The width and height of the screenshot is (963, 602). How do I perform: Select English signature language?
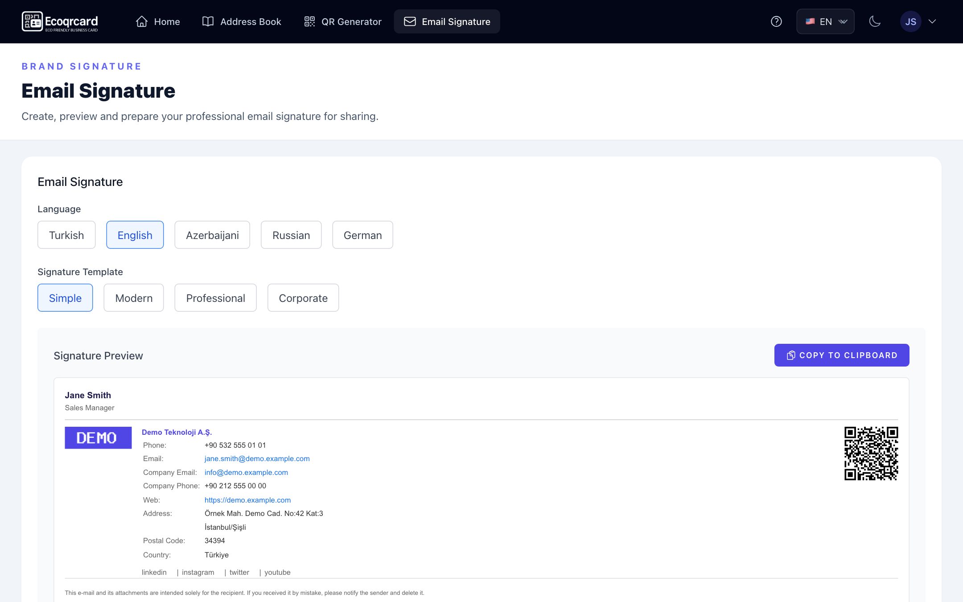135,235
